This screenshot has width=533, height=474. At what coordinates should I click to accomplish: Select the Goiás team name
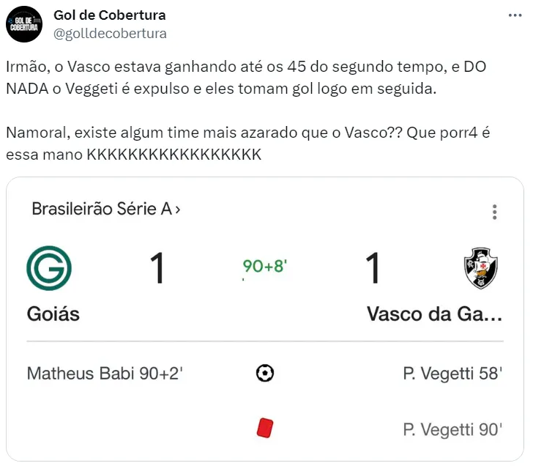click(53, 314)
